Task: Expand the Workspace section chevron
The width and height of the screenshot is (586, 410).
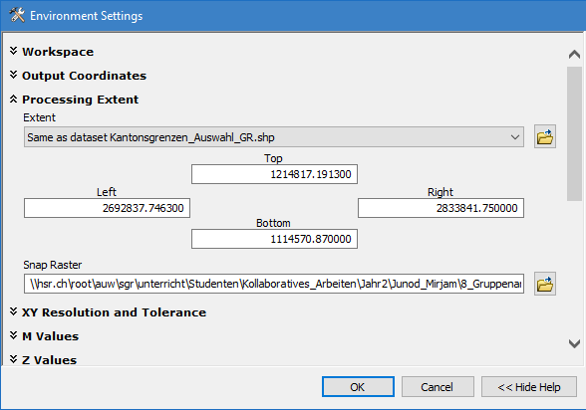Action: pos(14,51)
